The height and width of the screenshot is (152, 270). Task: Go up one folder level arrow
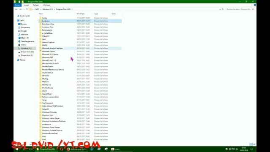(x=27, y=9)
